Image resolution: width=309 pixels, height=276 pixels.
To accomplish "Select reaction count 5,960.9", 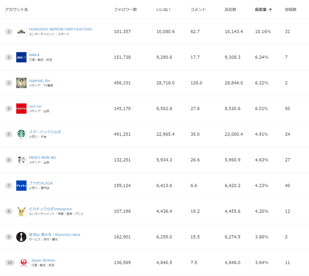I will coord(233,160).
